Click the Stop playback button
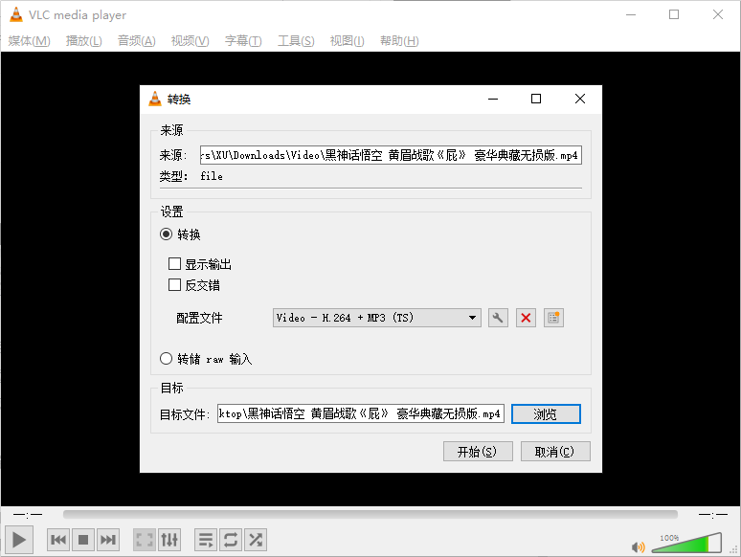The height and width of the screenshot is (557, 741). 83,540
